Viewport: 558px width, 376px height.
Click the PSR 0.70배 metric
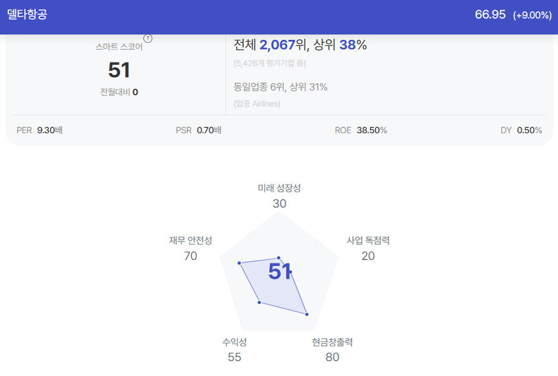[199, 130]
